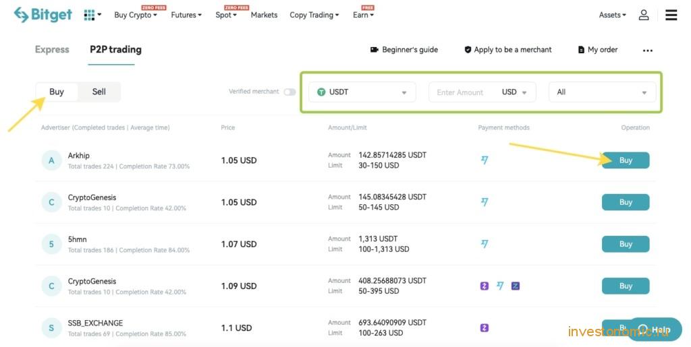691x347 pixels.
Task: Click the Price column header
Action: [228, 127]
